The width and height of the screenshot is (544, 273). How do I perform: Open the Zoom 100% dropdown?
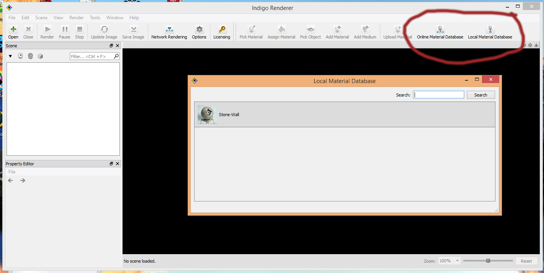click(x=449, y=261)
